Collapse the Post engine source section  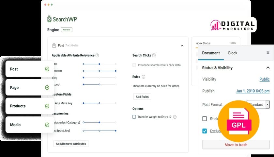182,46
